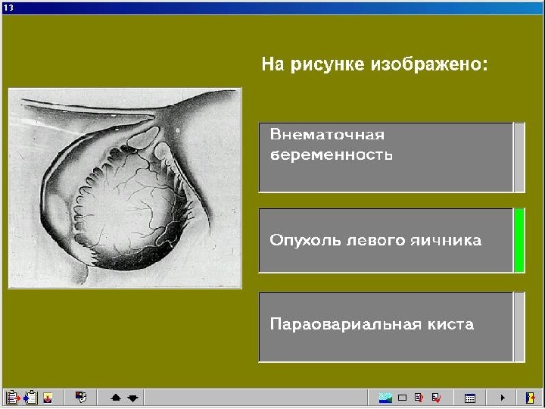
Task: Click the anatomical illustration image
Action: [125, 188]
